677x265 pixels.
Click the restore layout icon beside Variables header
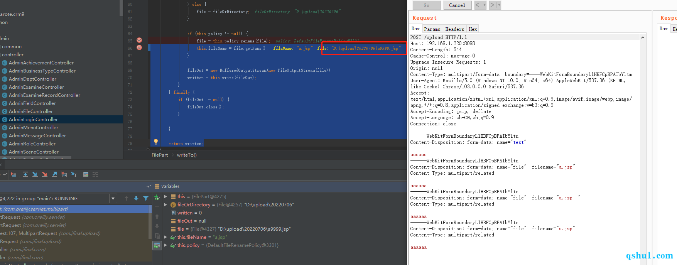pos(149,186)
